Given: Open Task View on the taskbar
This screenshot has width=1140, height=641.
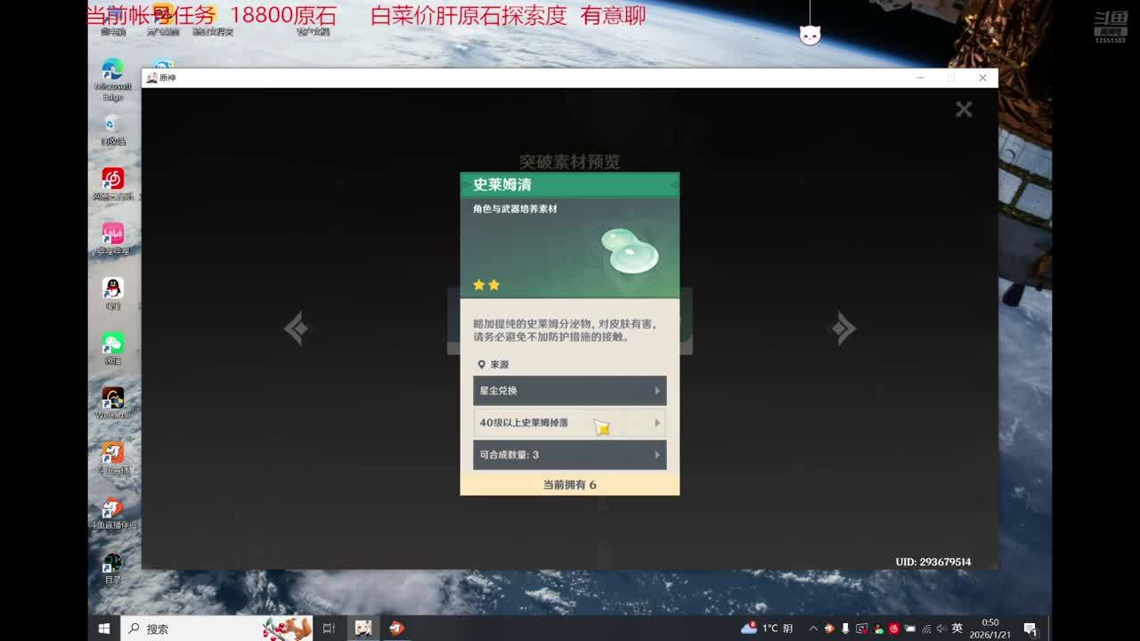Looking at the screenshot, I should (x=329, y=629).
